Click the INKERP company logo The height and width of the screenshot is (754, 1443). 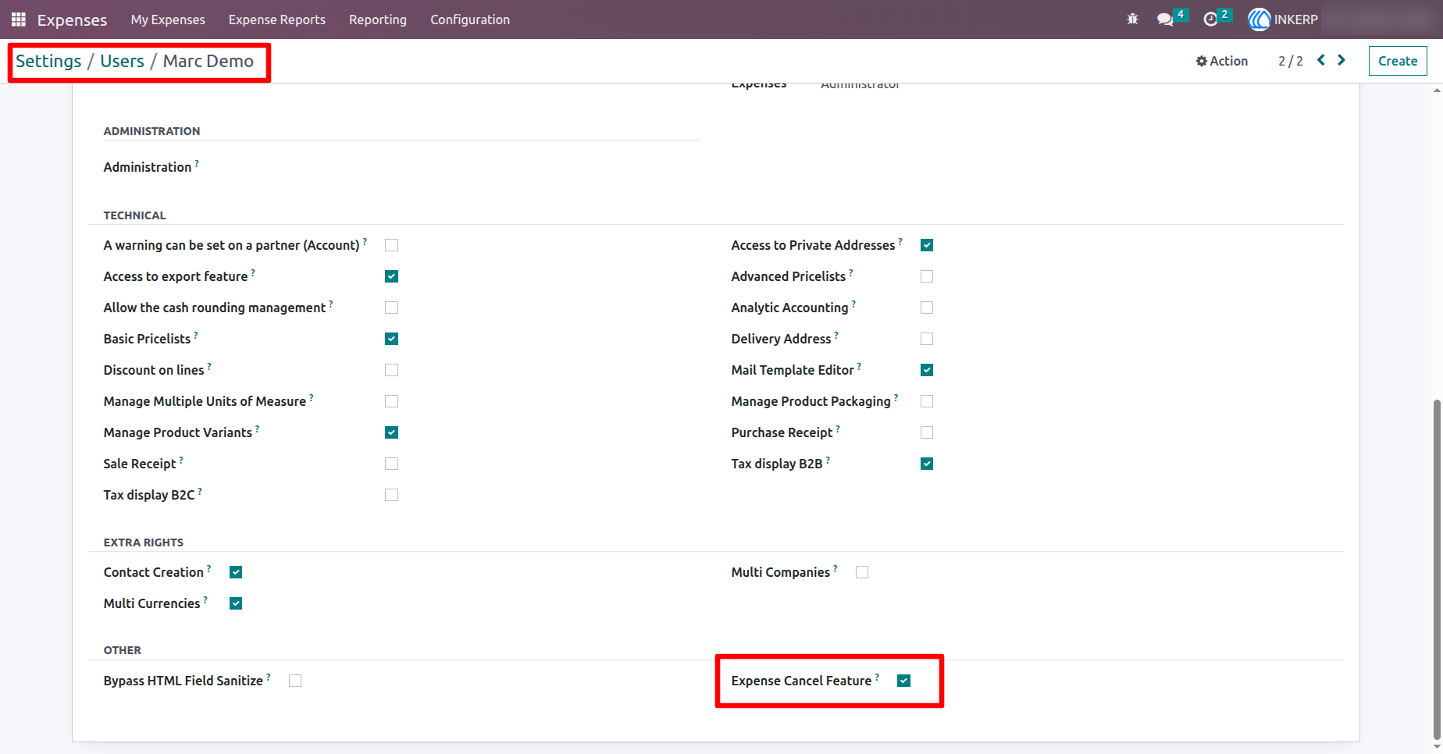point(1259,20)
